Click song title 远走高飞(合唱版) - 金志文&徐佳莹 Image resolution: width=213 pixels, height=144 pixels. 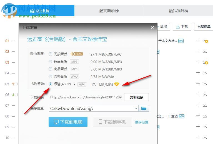tap(67, 39)
